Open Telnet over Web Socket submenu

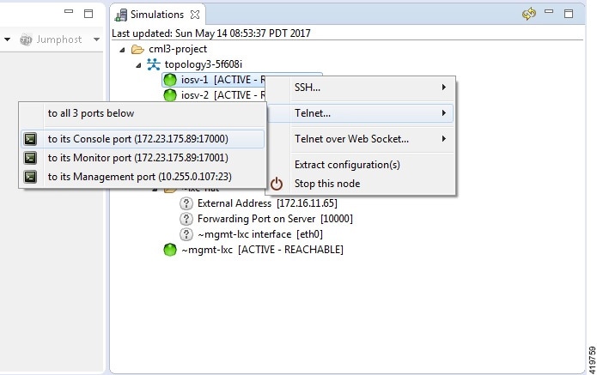tap(371, 139)
